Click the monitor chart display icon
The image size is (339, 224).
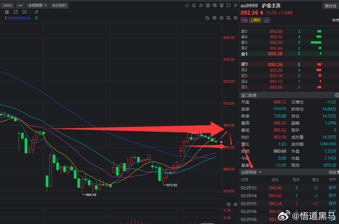[x=222, y=5]
